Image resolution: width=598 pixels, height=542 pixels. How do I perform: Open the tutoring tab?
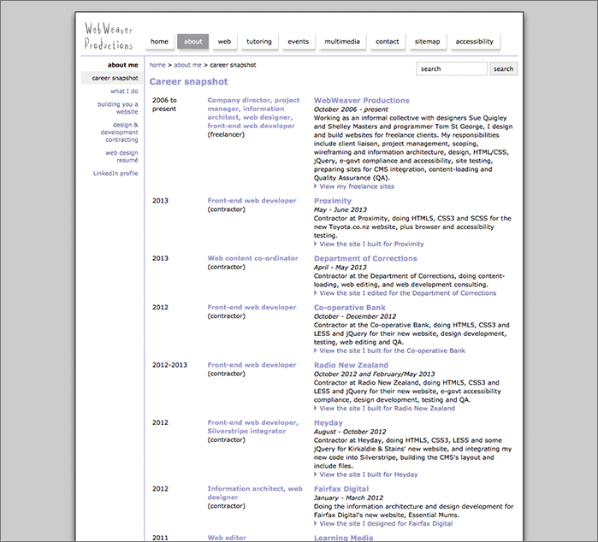point(259,42)
